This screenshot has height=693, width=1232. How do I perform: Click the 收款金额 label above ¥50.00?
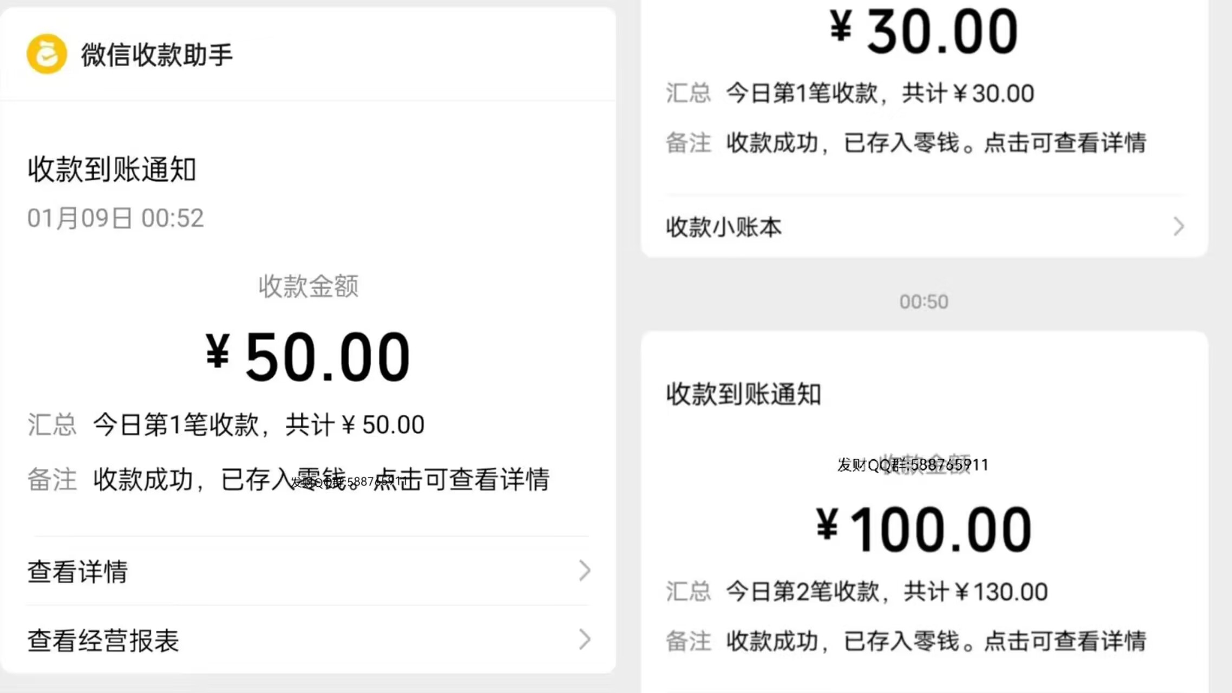[x=308, y=286]
